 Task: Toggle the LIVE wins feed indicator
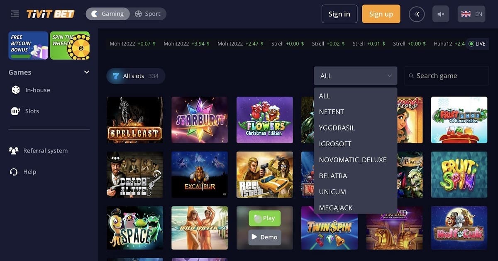click(x=477, y=43)
